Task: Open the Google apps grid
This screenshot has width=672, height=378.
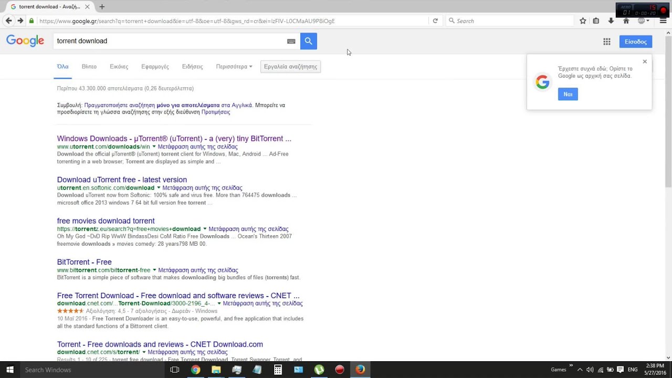Action: click(x=607, y=41)
